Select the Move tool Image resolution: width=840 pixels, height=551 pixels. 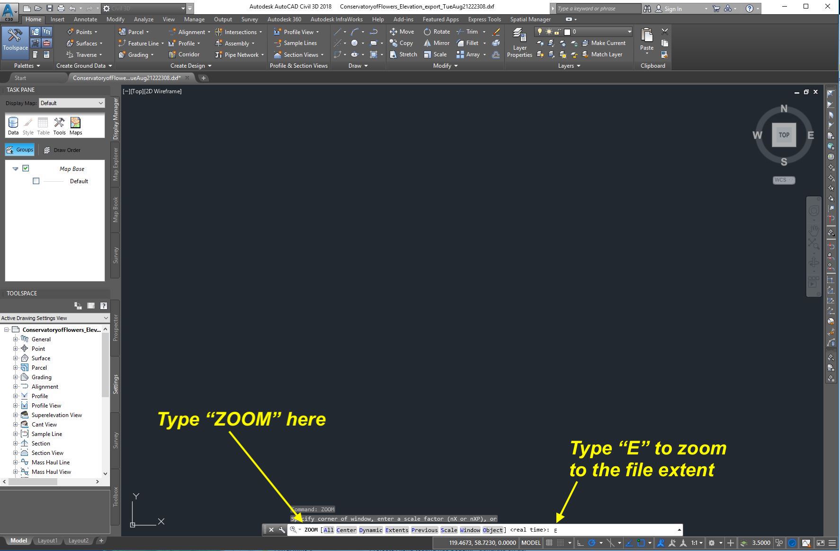[x=402, y=31]
